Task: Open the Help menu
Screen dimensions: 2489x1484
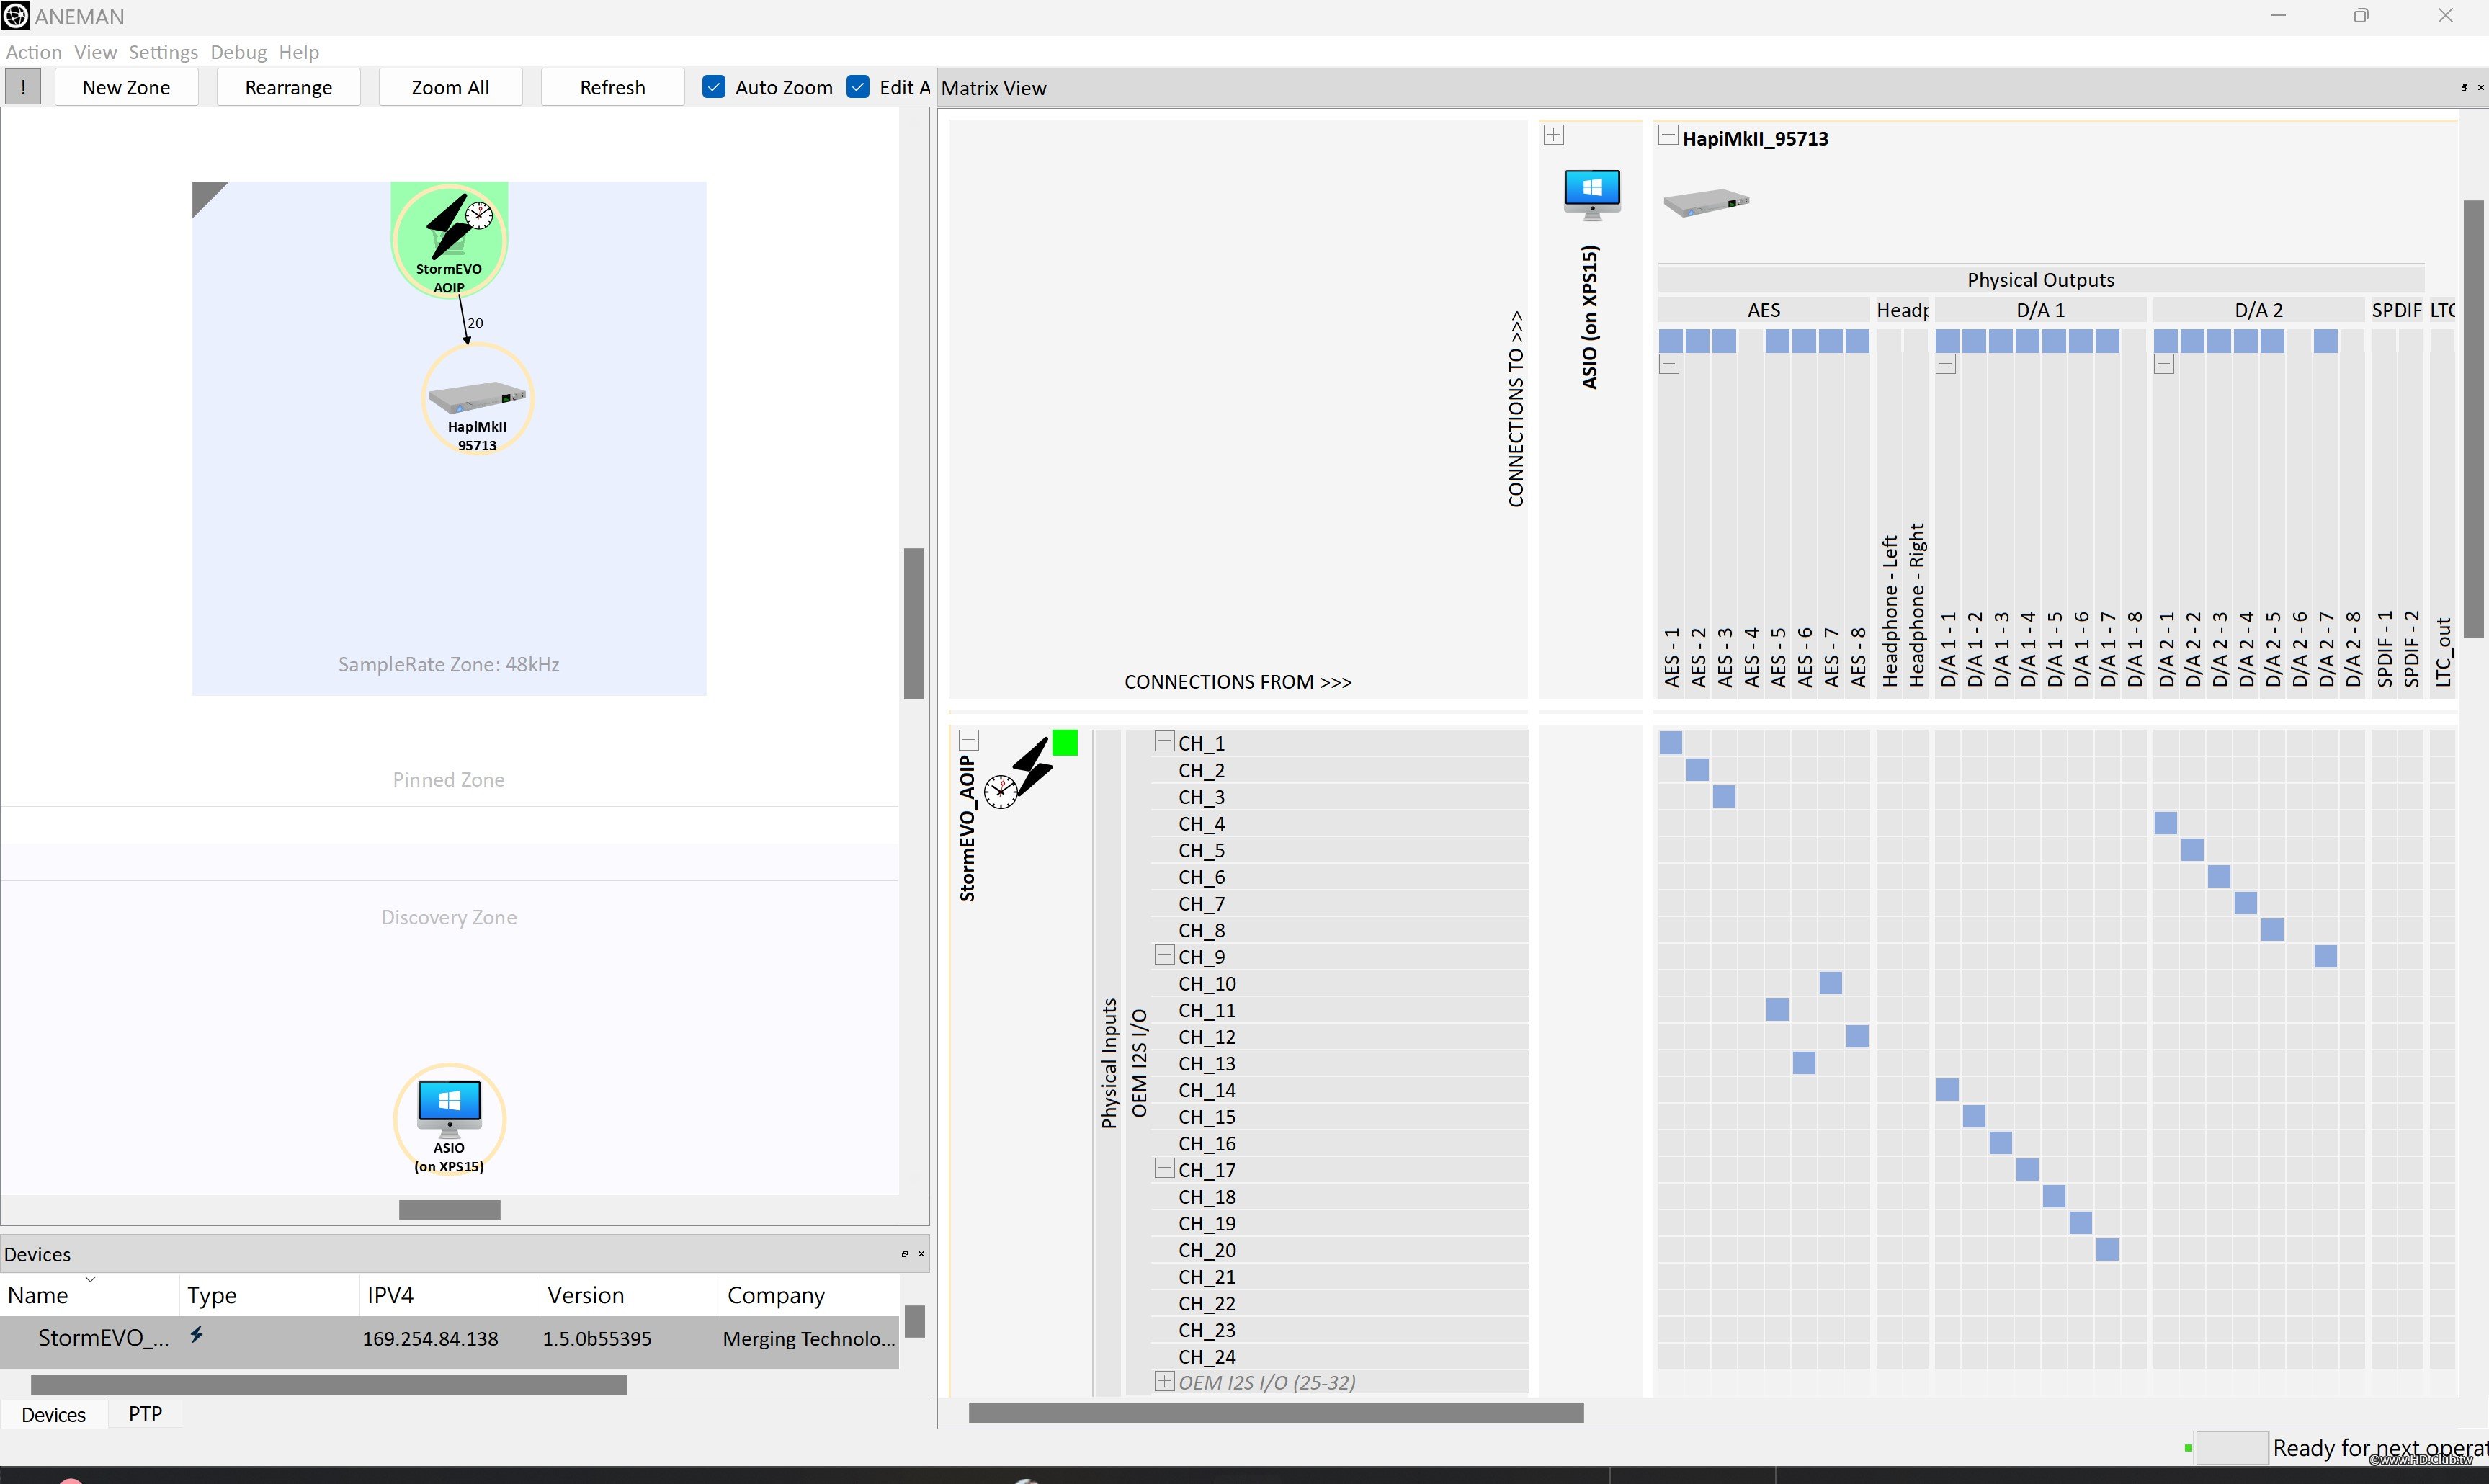Action: [299, 52]
